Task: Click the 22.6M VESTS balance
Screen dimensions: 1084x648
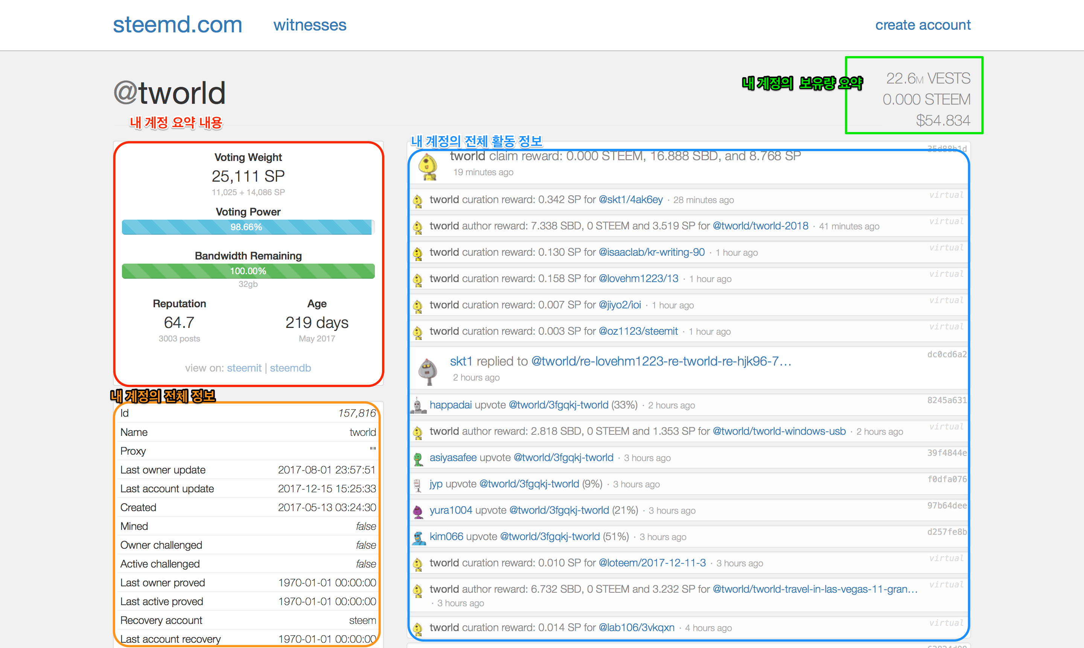Action: (x=928, y=79)
